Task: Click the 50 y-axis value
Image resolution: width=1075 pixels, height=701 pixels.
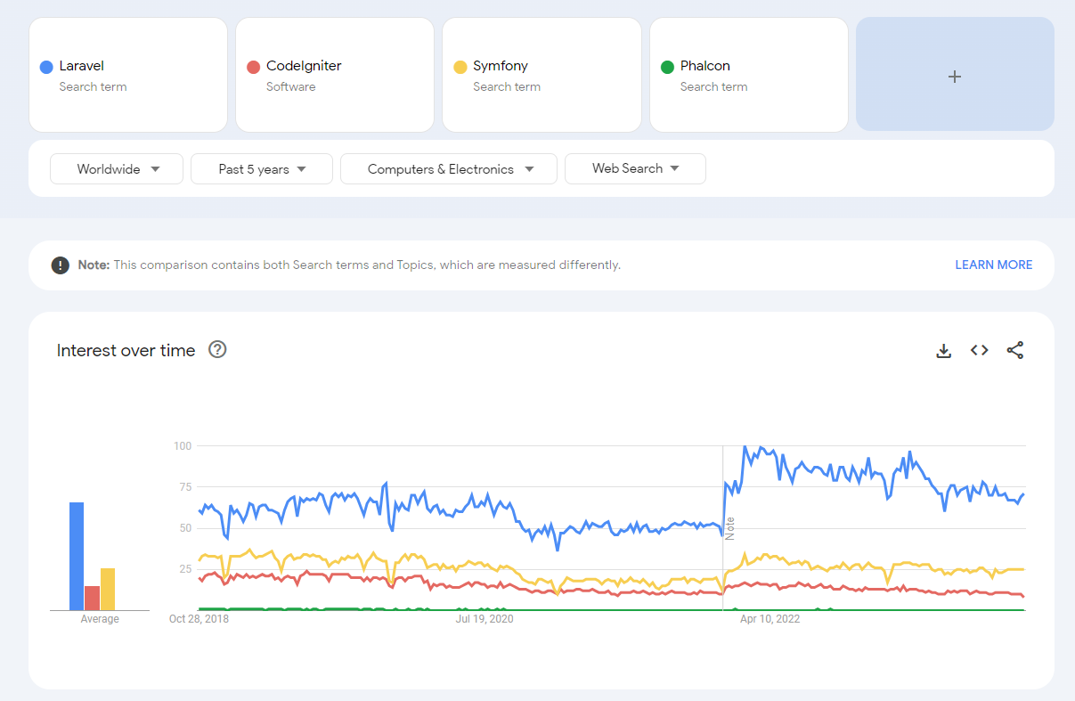Action: [185, 528]
